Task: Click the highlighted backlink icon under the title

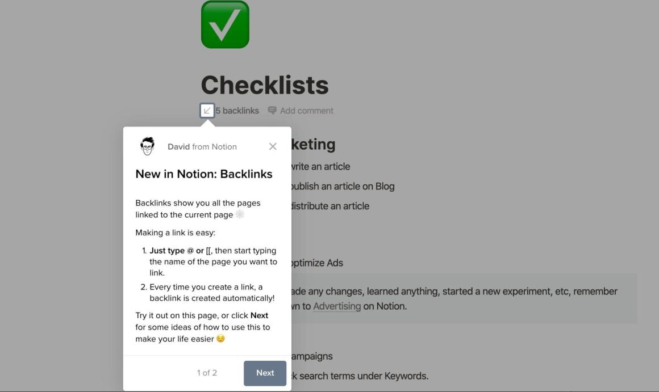Action: pyautogui.click(x=207, y=110)
